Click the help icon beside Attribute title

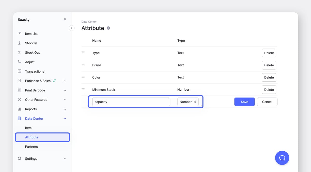(108, 28)
